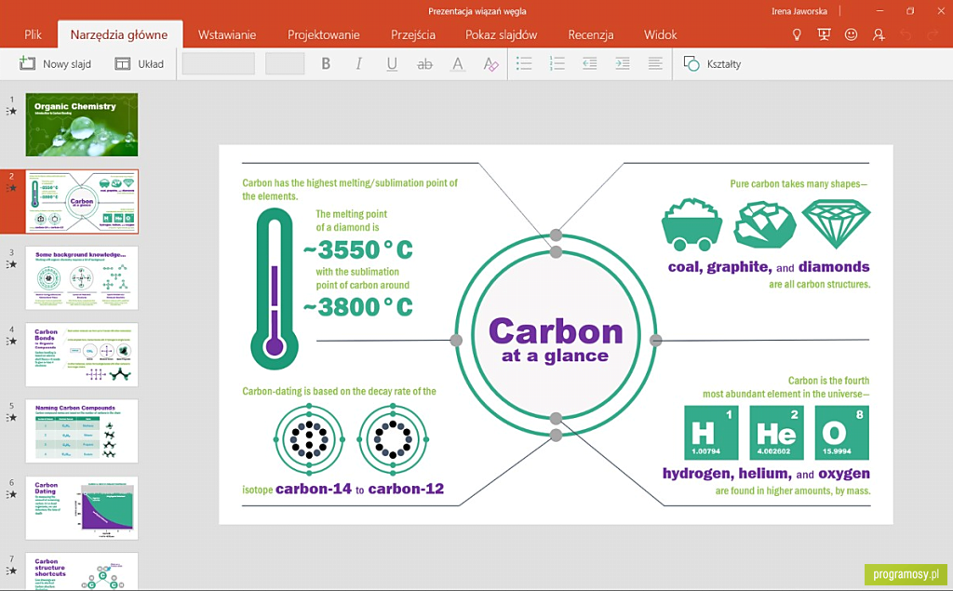953x591 pixels.
Task: Select the coal cart icon on slide
Action: 691,223
